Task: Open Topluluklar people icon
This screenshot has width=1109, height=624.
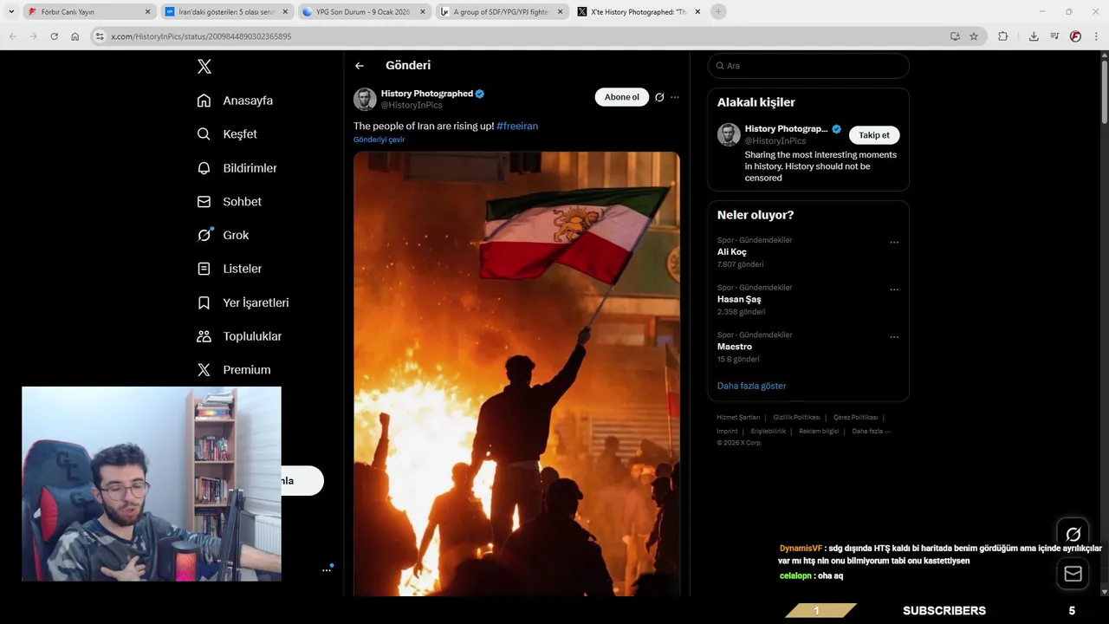Action: [x=204, y=336]
